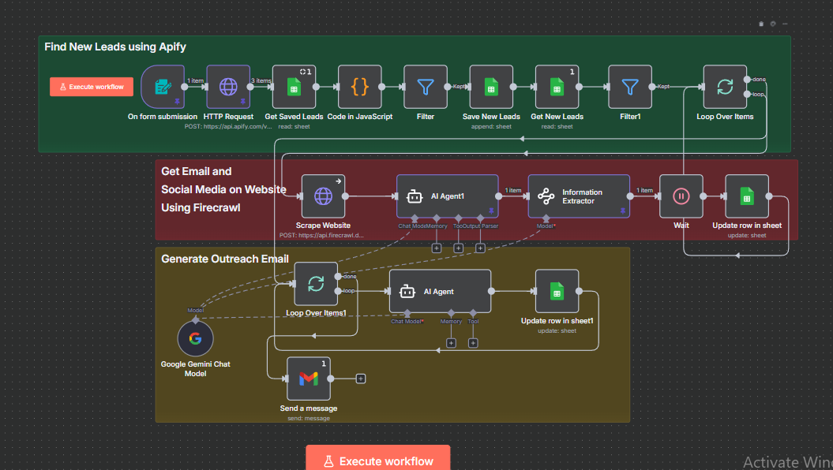Click the 3 items connection label
This screenshot has height=470, width=833.
coord(261,80)
